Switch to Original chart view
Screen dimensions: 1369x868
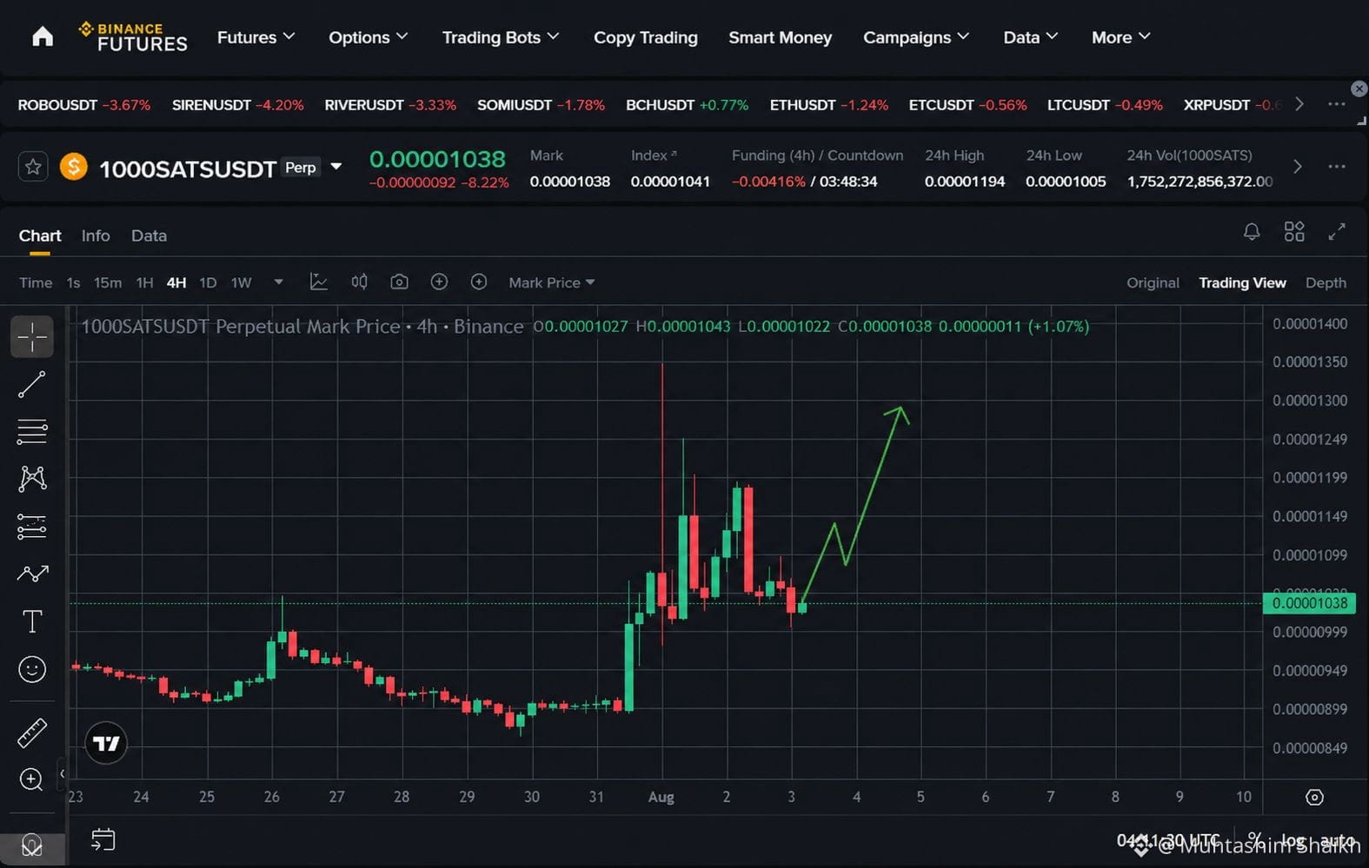pos(1153,282)
